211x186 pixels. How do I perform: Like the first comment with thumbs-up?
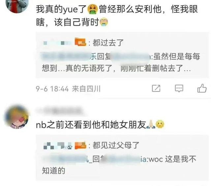pos(202,88)
